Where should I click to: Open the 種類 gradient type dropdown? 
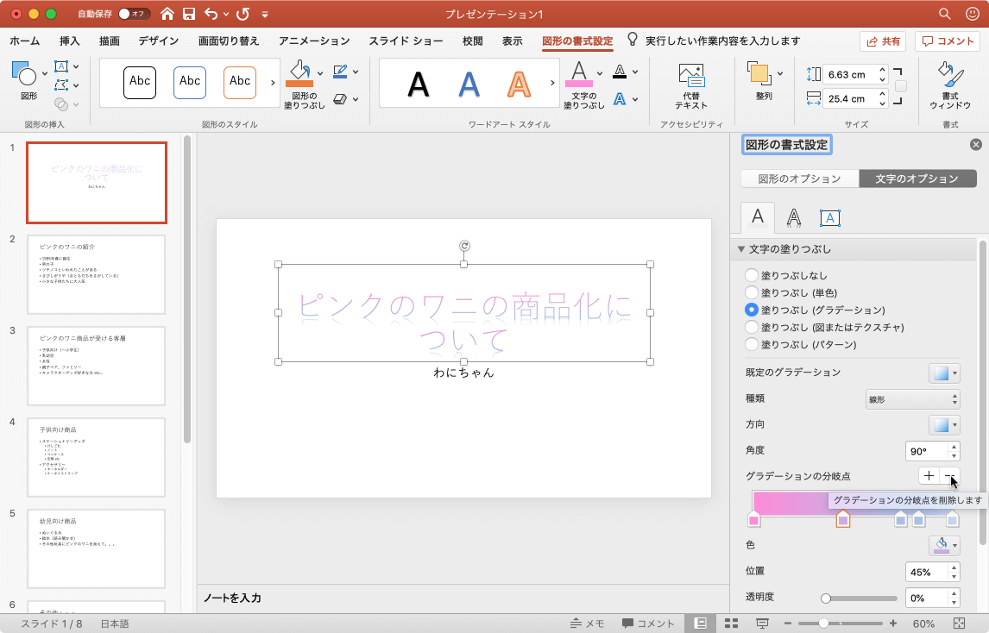913,398
